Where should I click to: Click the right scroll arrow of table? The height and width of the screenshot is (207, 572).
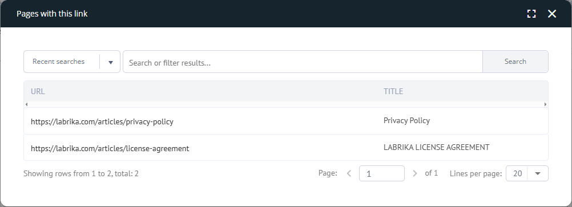click(545, 104)
